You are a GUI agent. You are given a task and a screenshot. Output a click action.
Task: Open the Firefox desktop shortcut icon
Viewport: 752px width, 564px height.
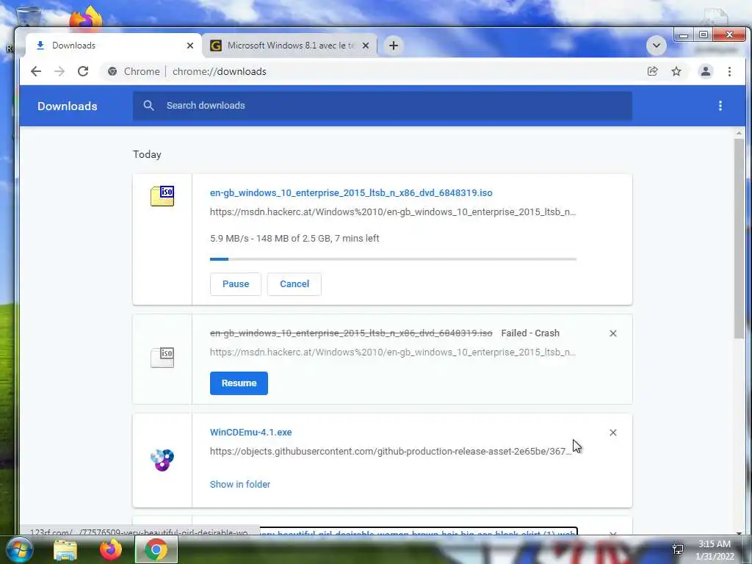86,18
